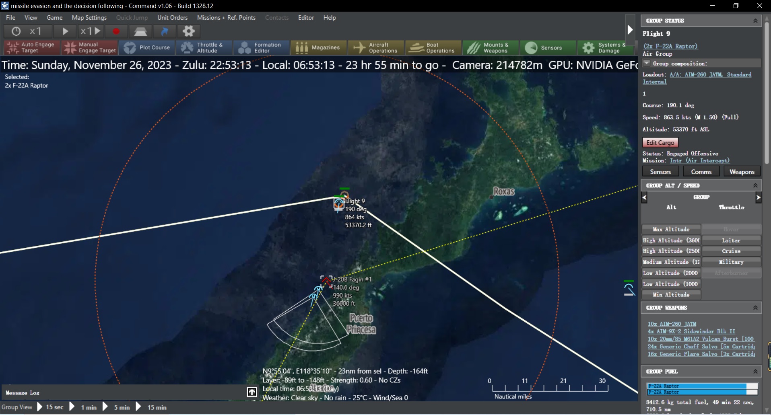Open Throttle & Altitude dialog

204,47
